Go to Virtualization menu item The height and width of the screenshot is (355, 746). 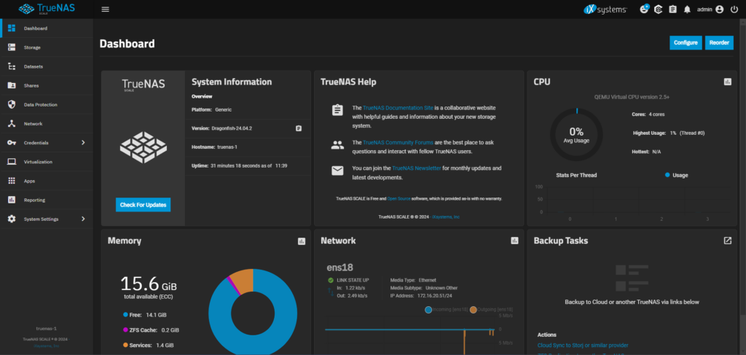(x=47, y=161)
